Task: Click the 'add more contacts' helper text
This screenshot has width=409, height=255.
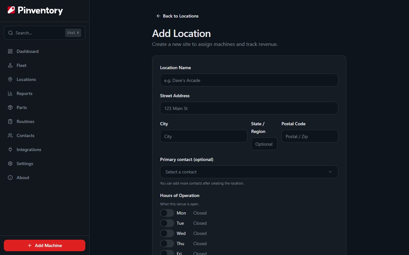Action: pyautogui.click(x=202, y=183)
